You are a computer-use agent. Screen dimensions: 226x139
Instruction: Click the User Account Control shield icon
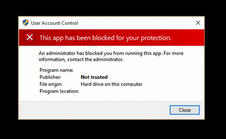[x=25, y=23]
